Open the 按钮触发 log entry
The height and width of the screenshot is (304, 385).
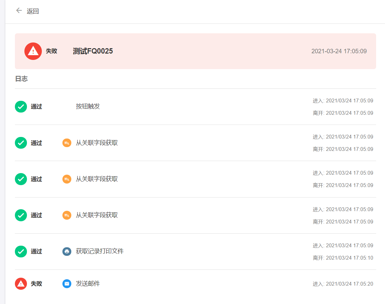coord(88,107)
